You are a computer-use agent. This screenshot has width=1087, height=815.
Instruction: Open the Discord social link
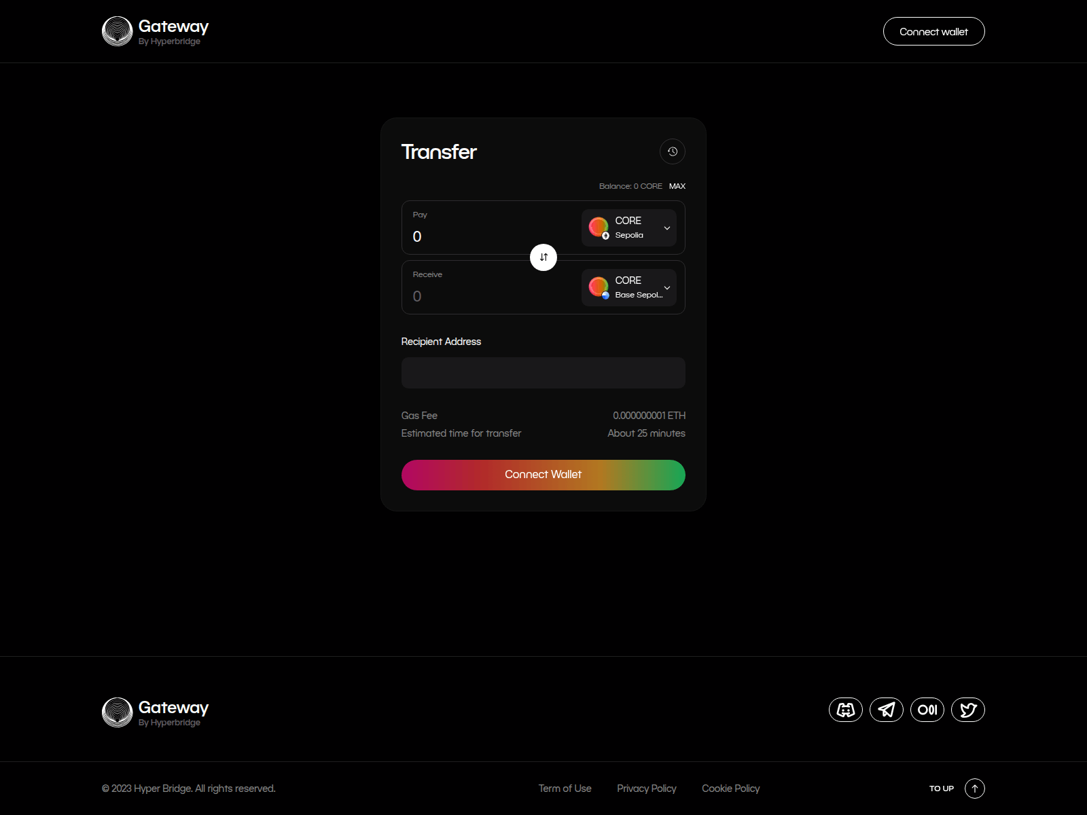pyautogui.click(x=846, y=710)
